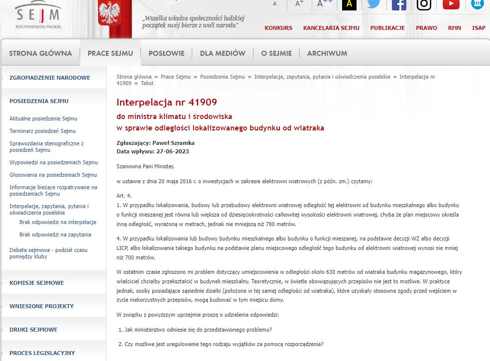Open the YouTube channel icon
This screenshot has height=361, width=490.
tap(451, 4)
